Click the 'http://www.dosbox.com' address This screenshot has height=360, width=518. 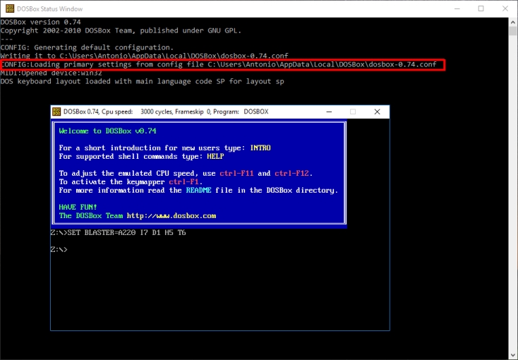point(171,216)
